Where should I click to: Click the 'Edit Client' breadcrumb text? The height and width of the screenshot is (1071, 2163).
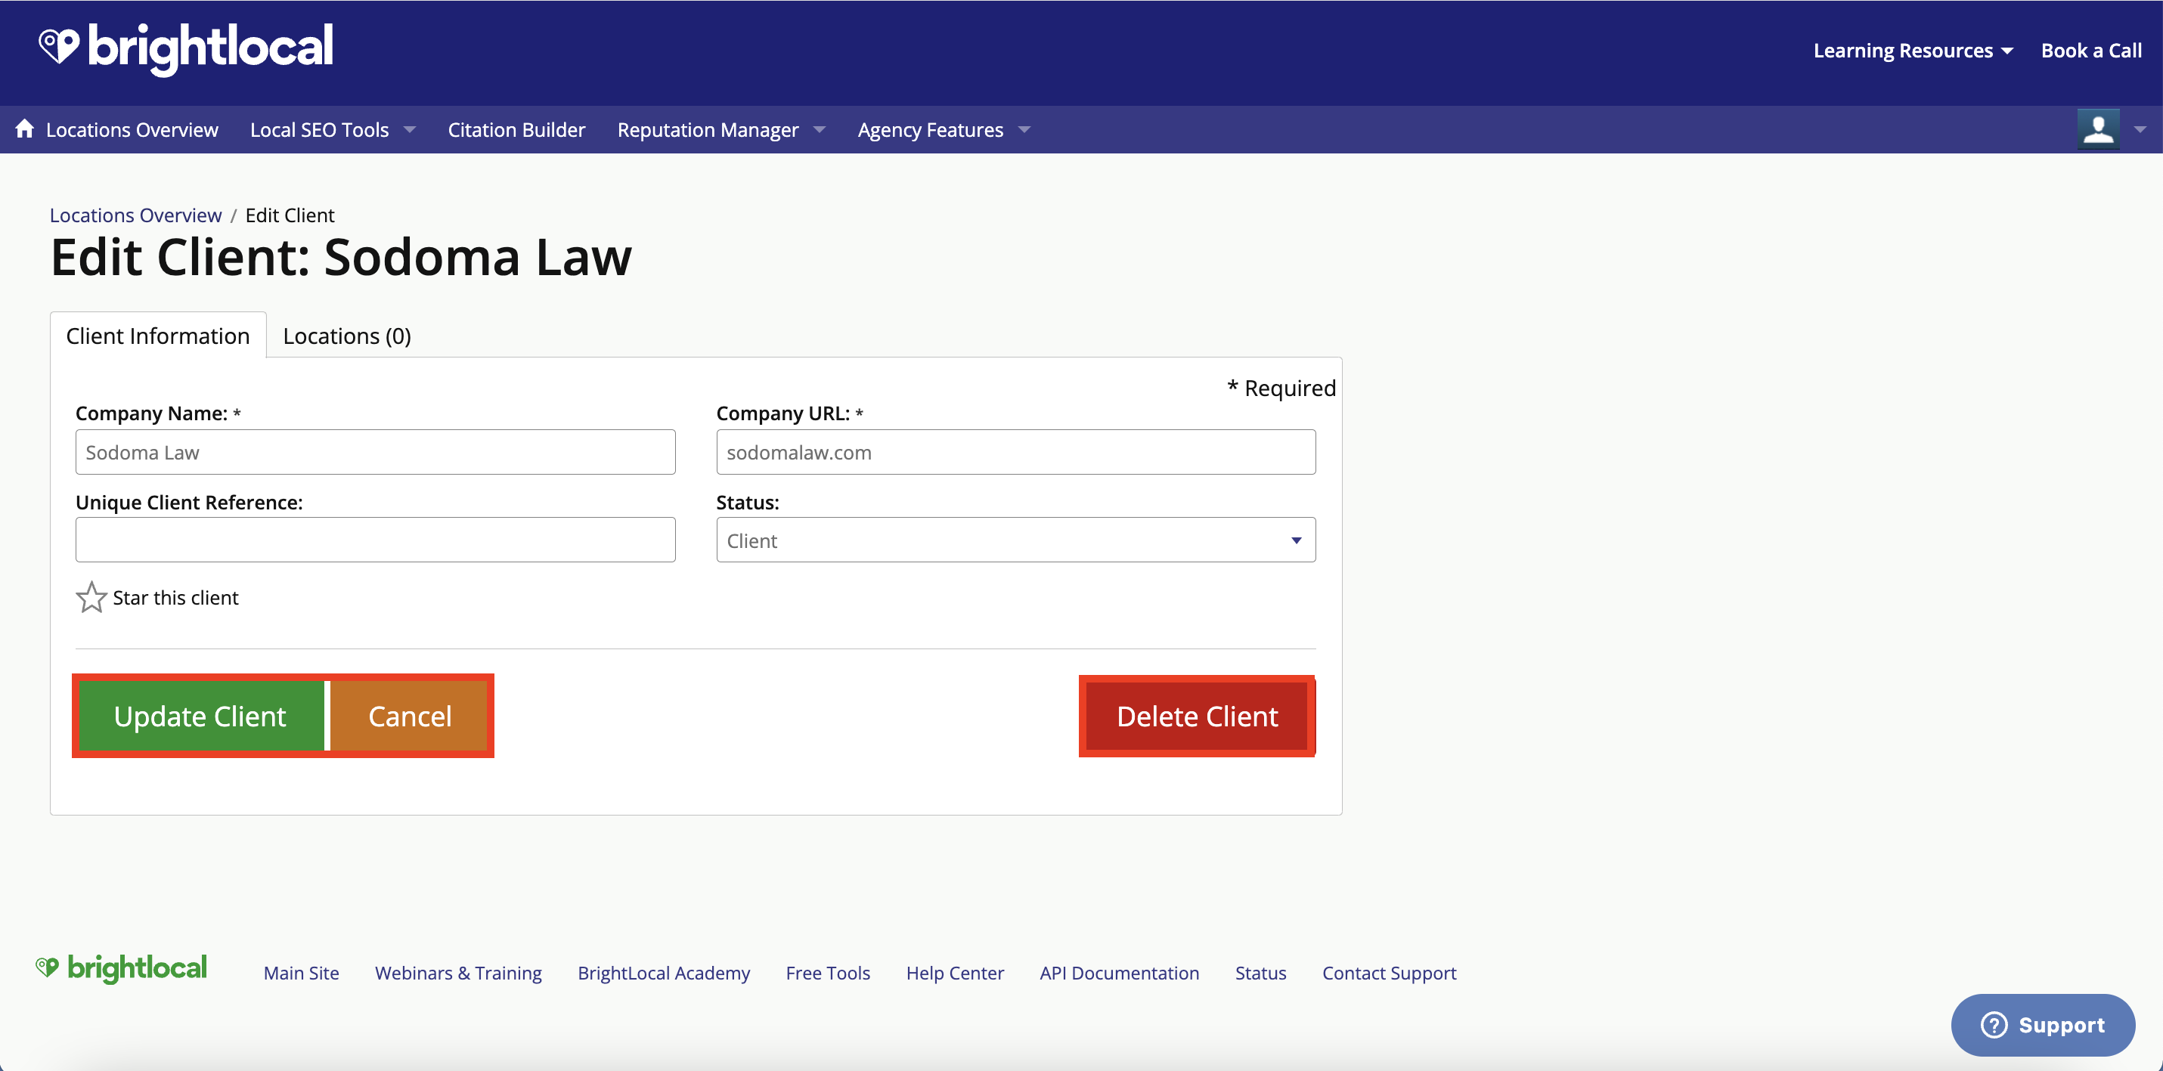[x=290, y=215]
